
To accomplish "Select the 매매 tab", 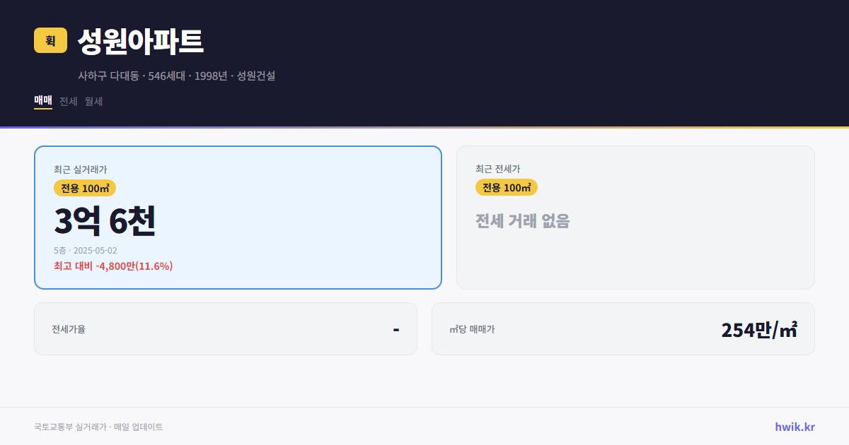I will (42, 101).
